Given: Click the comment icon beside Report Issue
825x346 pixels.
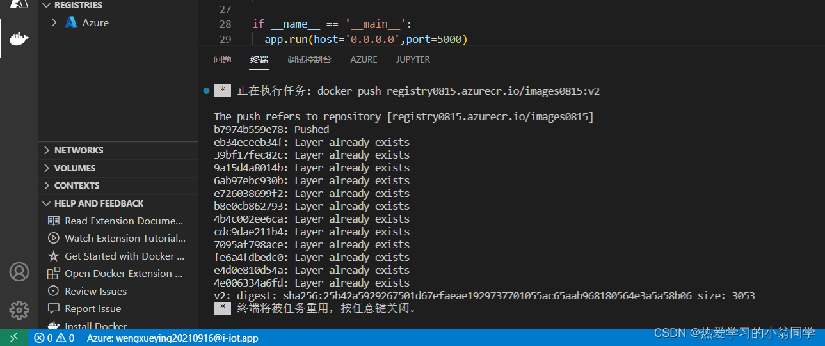Looking at the screenshot, I should (54, 308).
